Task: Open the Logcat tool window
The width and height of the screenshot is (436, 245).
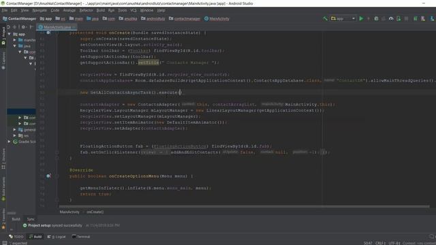Action: tap(57, 237)
